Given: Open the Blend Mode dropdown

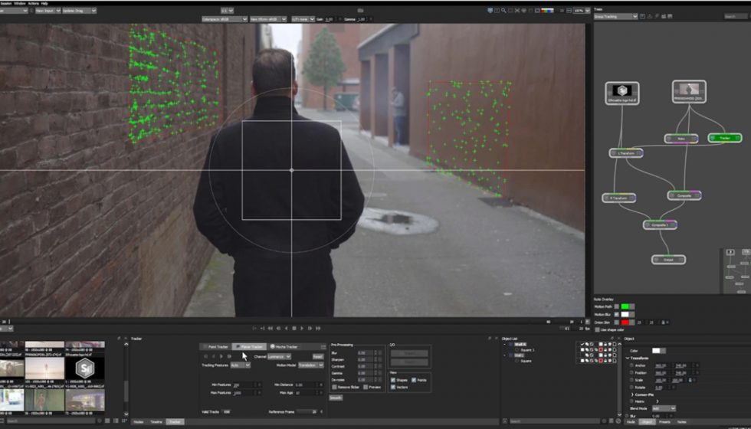Looking at the screenshot, I should click(x=664, y=408).
